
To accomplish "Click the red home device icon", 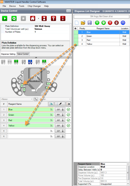I will click(x=32, y=18).
